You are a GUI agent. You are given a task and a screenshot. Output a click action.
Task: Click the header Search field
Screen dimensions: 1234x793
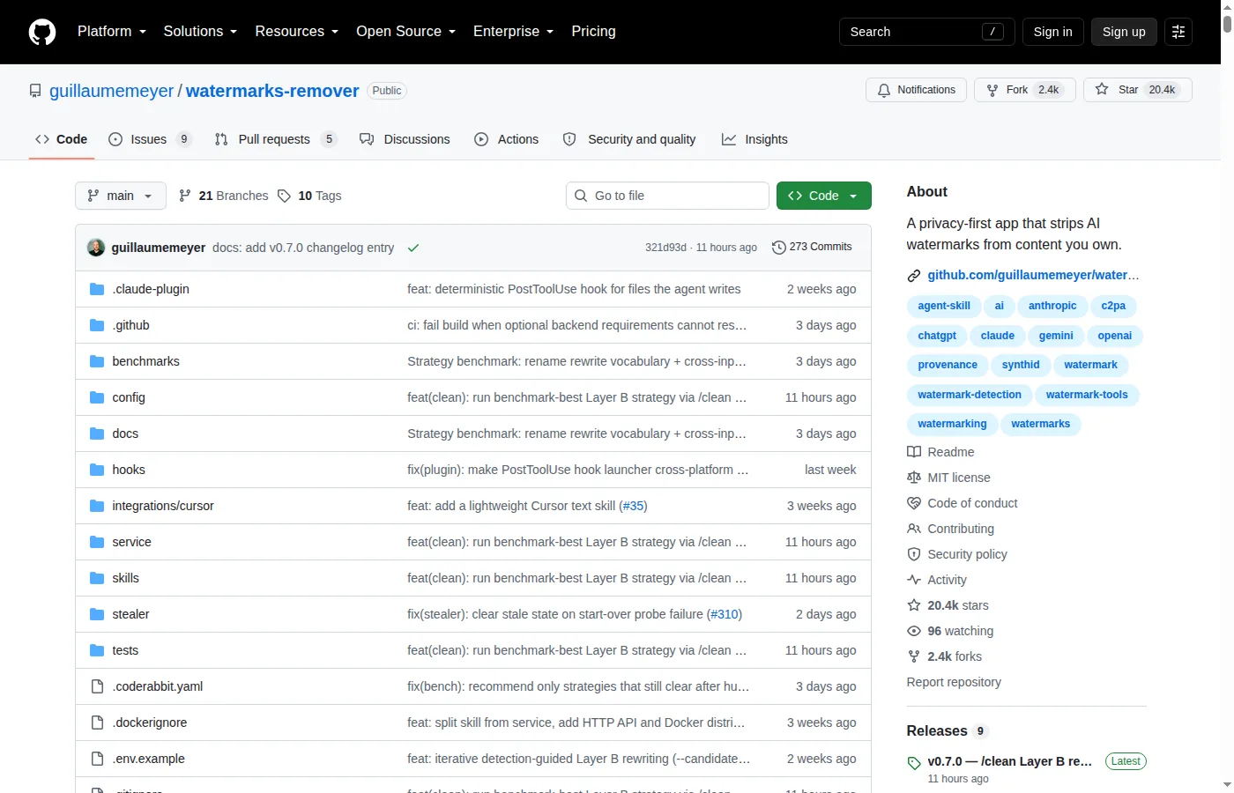[926, 32]
